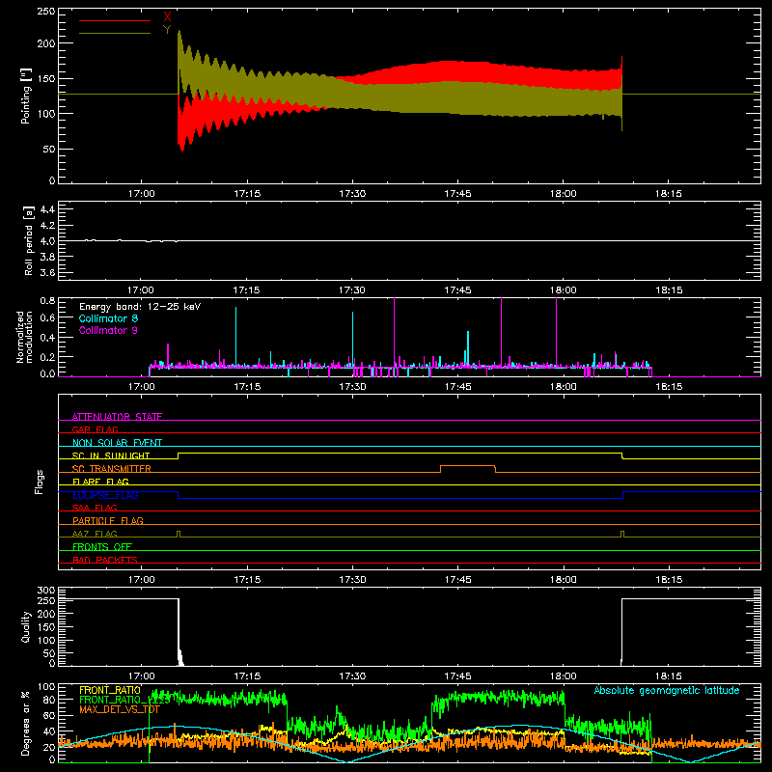The image size is (772, 772).
Task: Click the Flags axis title
Action: pos(39,482)
